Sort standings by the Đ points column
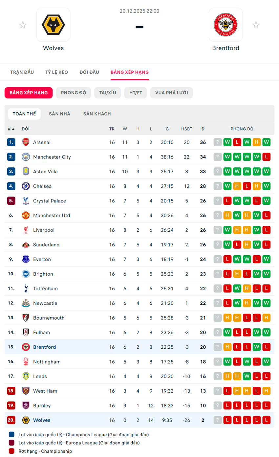 203,129
